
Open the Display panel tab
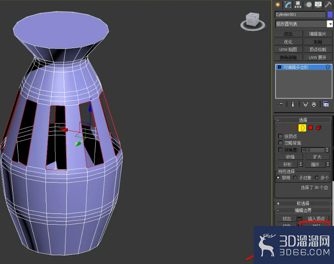click(x=318, y=5)
